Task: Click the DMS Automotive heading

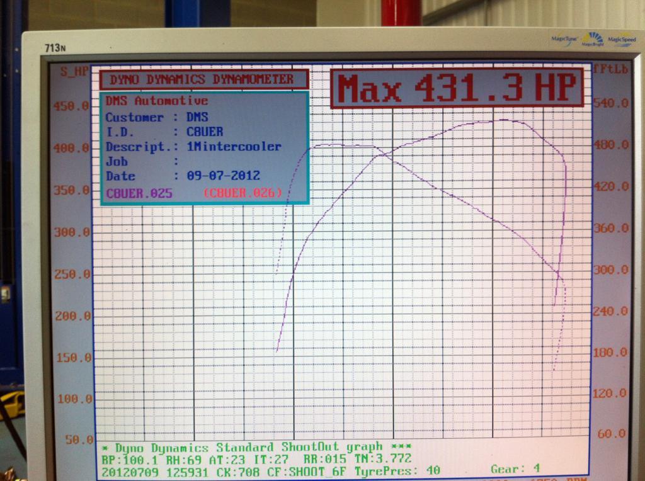Action: coord(156,101)
